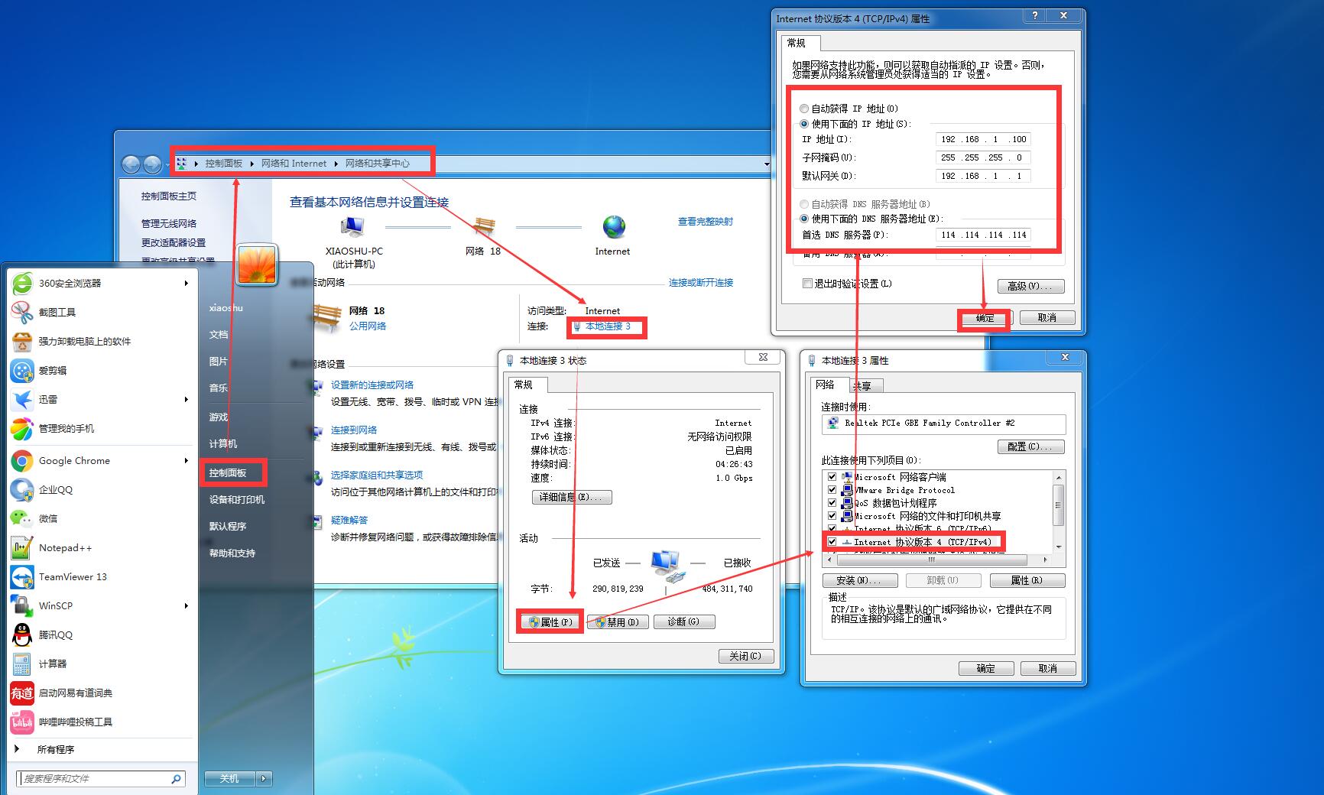Toggle Microsoft 网络的文件和打印机共享 checkbox
The width and height of the screenshot is (1324, 795).
pos(832,516)
